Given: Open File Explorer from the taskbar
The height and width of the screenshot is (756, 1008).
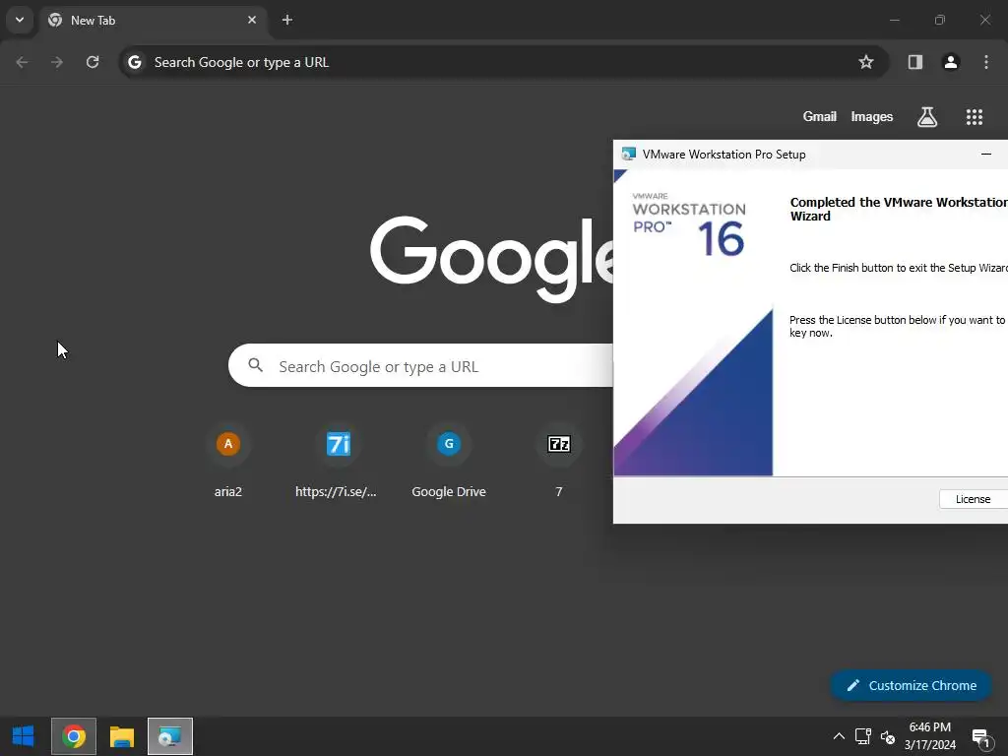Looking at the screenshot, I should click(x=121, y=736).
